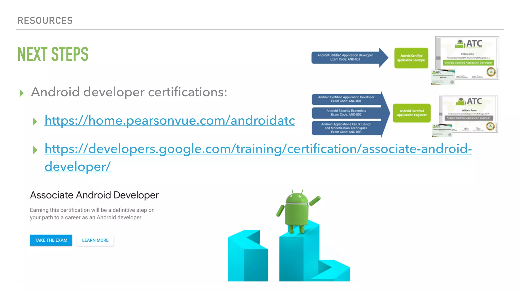520x292 pixels.
Task: Click the AND-801 bar in the three-exam group
Action: pyautogui.click(x=346, y=99)
